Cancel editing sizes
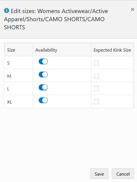The width and height of the screenshot is (137, 182). coord(123,174)
